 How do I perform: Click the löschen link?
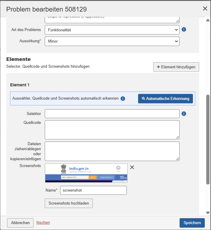tap(43, 223)
